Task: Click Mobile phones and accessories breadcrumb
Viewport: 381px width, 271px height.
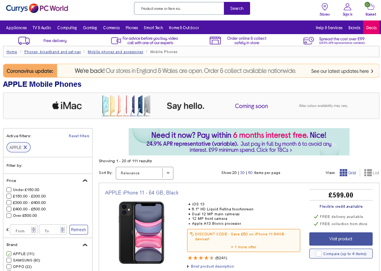Action: (115, 52)
